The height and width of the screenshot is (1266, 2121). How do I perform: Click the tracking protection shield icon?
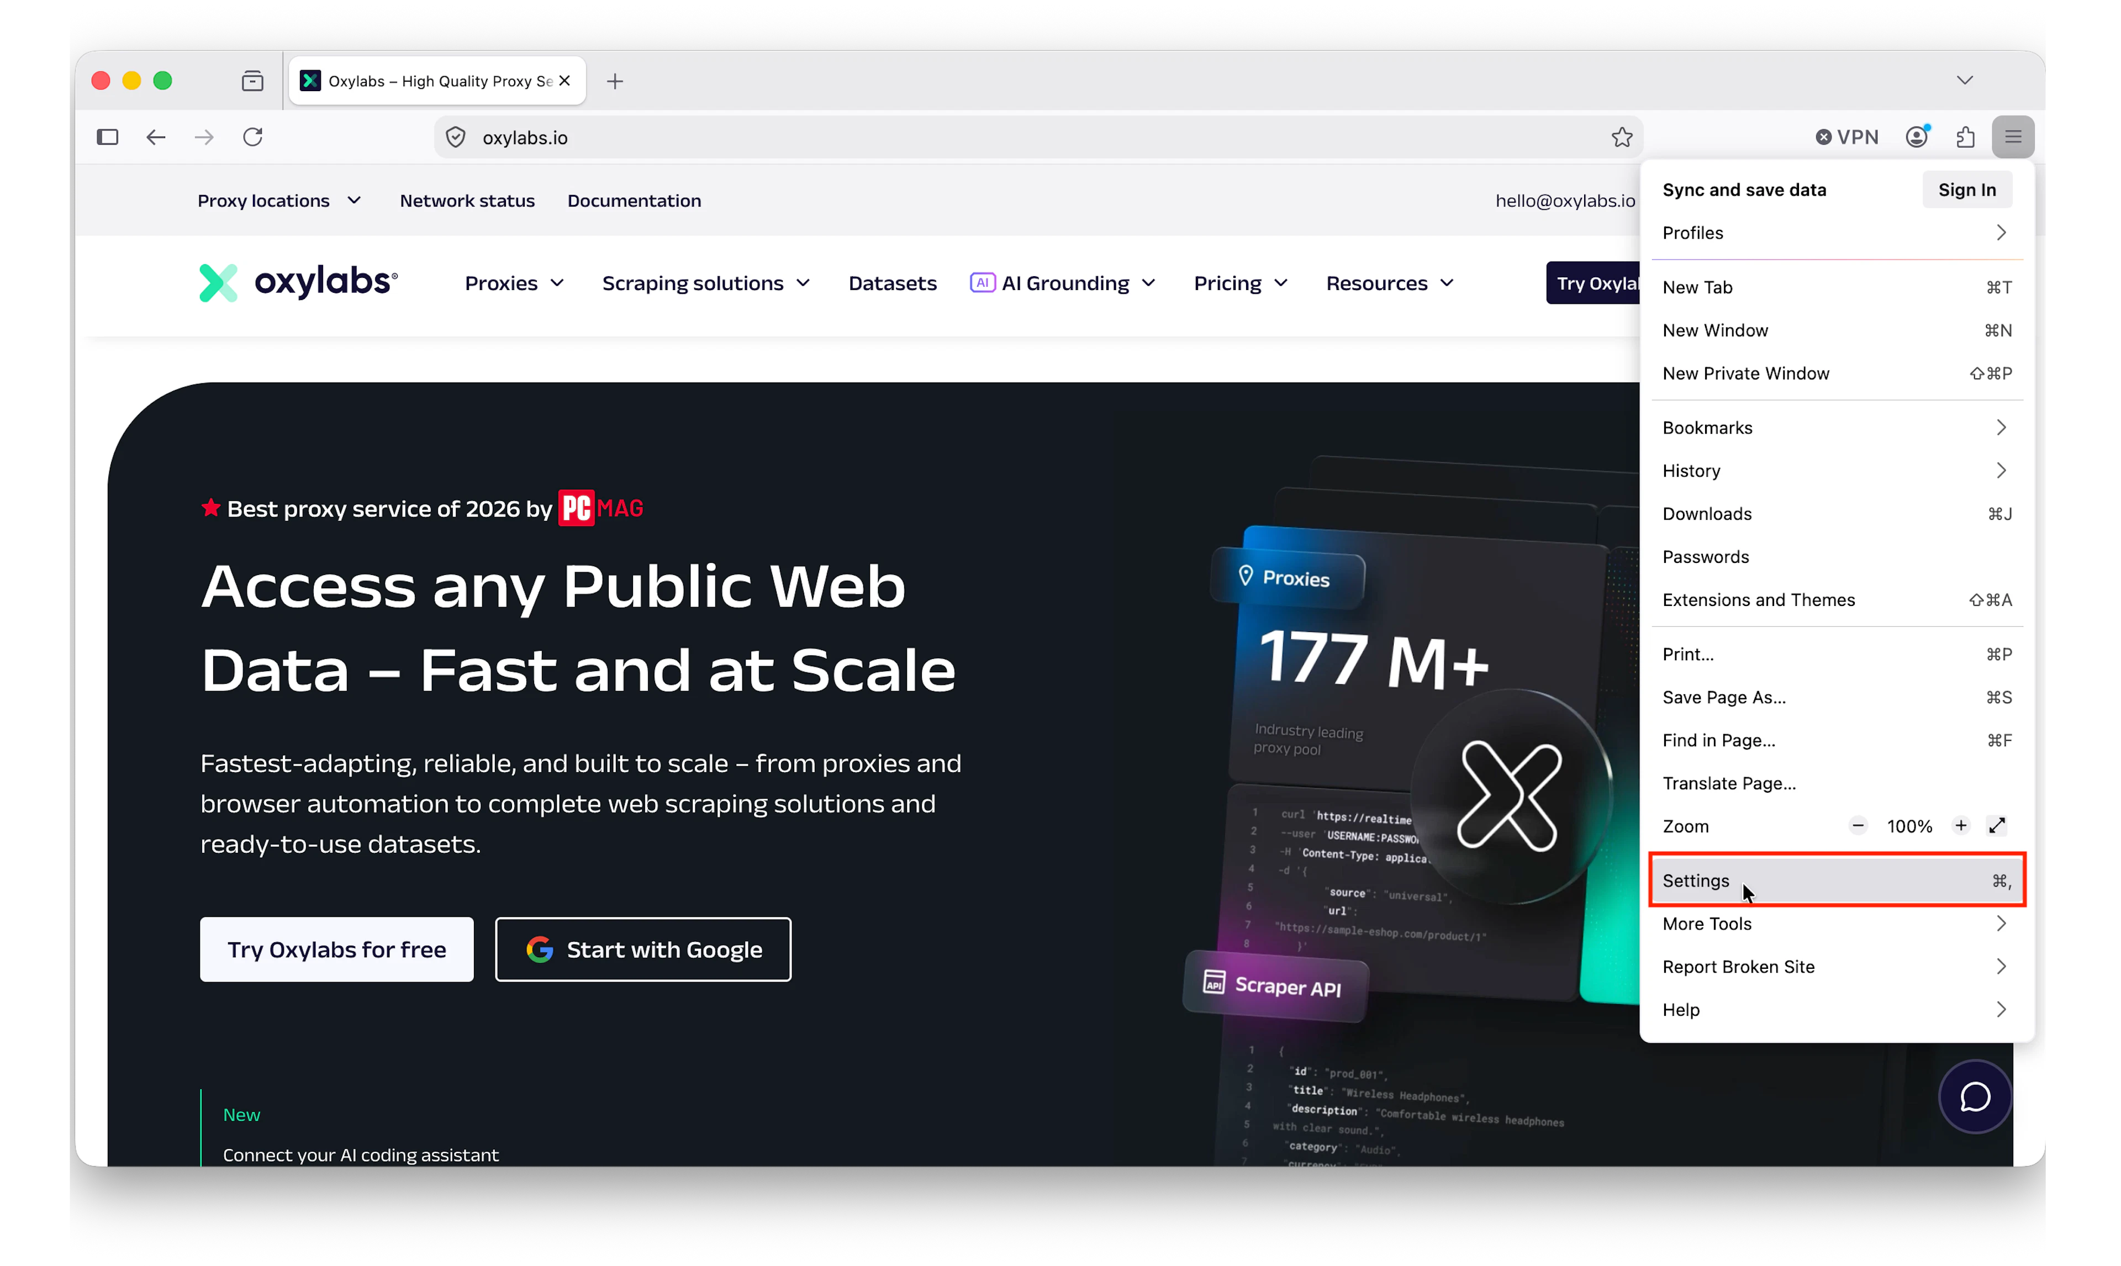(x=456, y=138)
